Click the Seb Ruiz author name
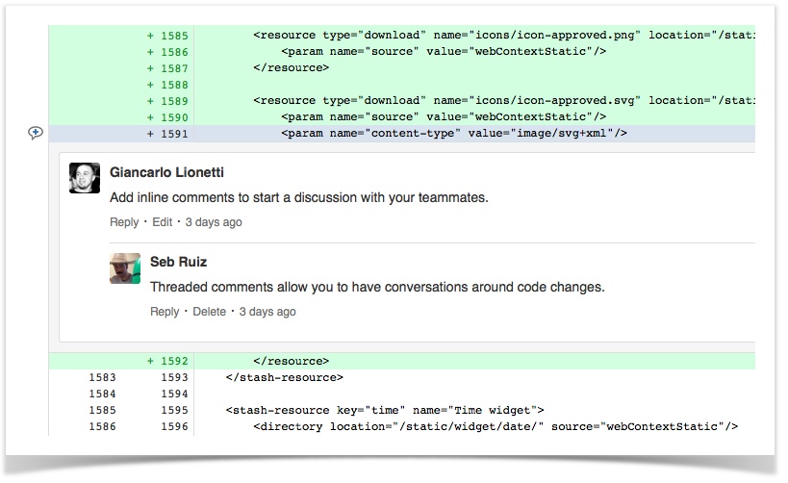The width and height of the screenshot is (788, 483). pos(178,262)
